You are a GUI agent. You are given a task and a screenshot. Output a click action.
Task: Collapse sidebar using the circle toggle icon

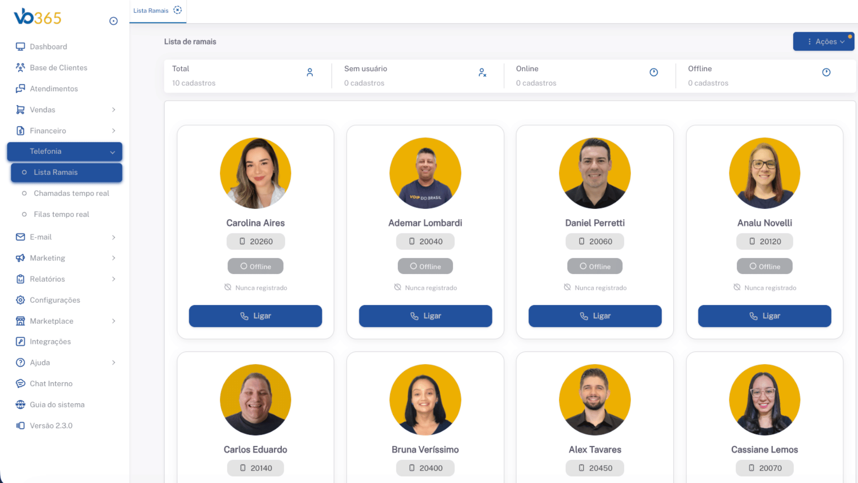pos(114,21)
